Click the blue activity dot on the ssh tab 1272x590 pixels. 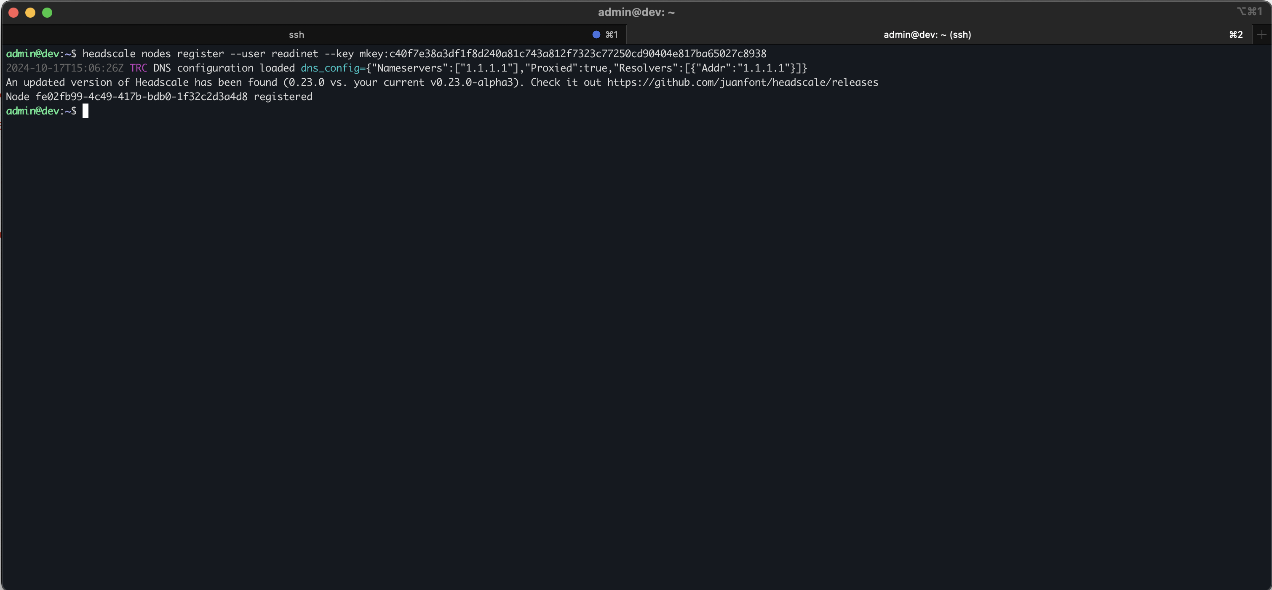[x=596, y=35]
